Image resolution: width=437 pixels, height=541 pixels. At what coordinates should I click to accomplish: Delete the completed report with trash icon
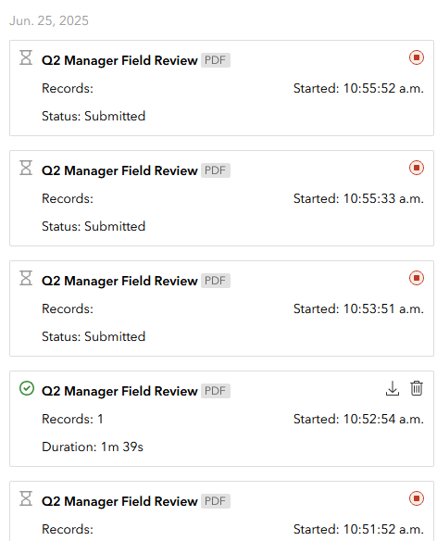click(417, 388)
